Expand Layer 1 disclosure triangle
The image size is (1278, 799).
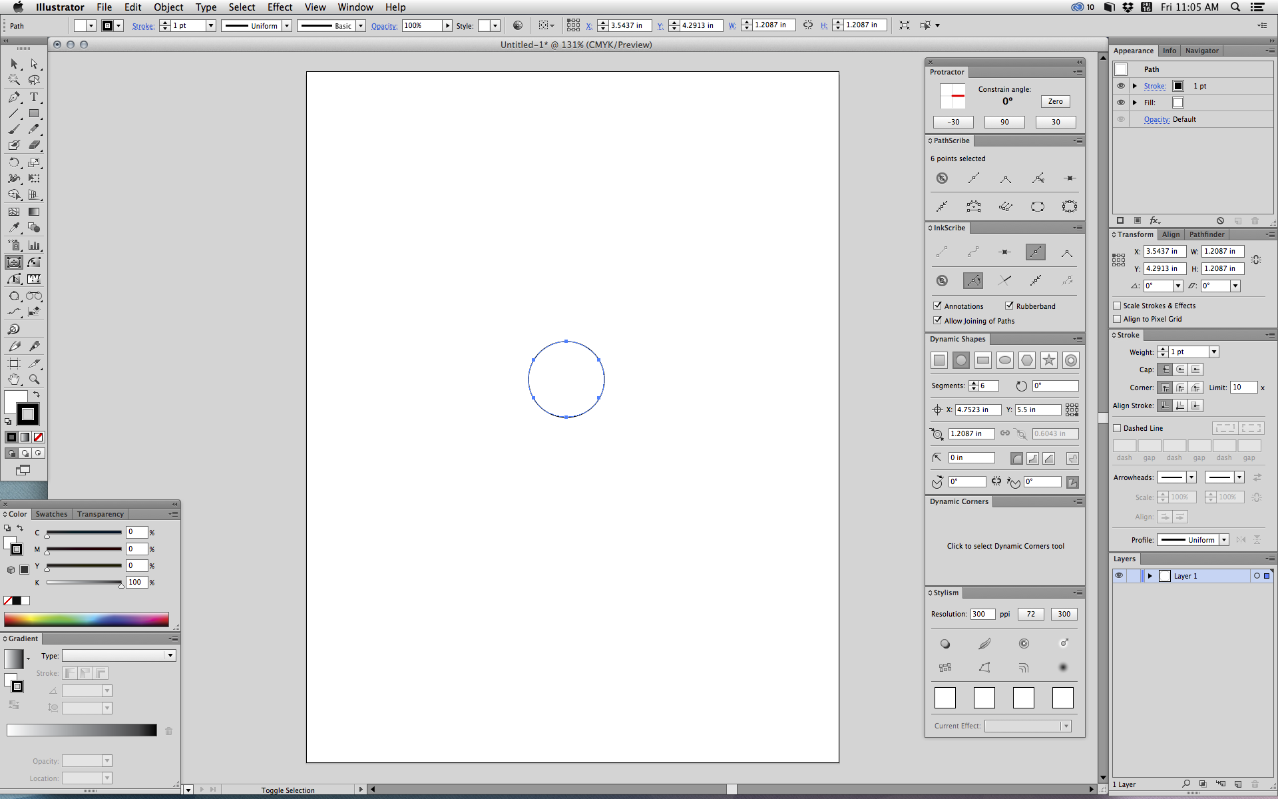(1150, 576)
